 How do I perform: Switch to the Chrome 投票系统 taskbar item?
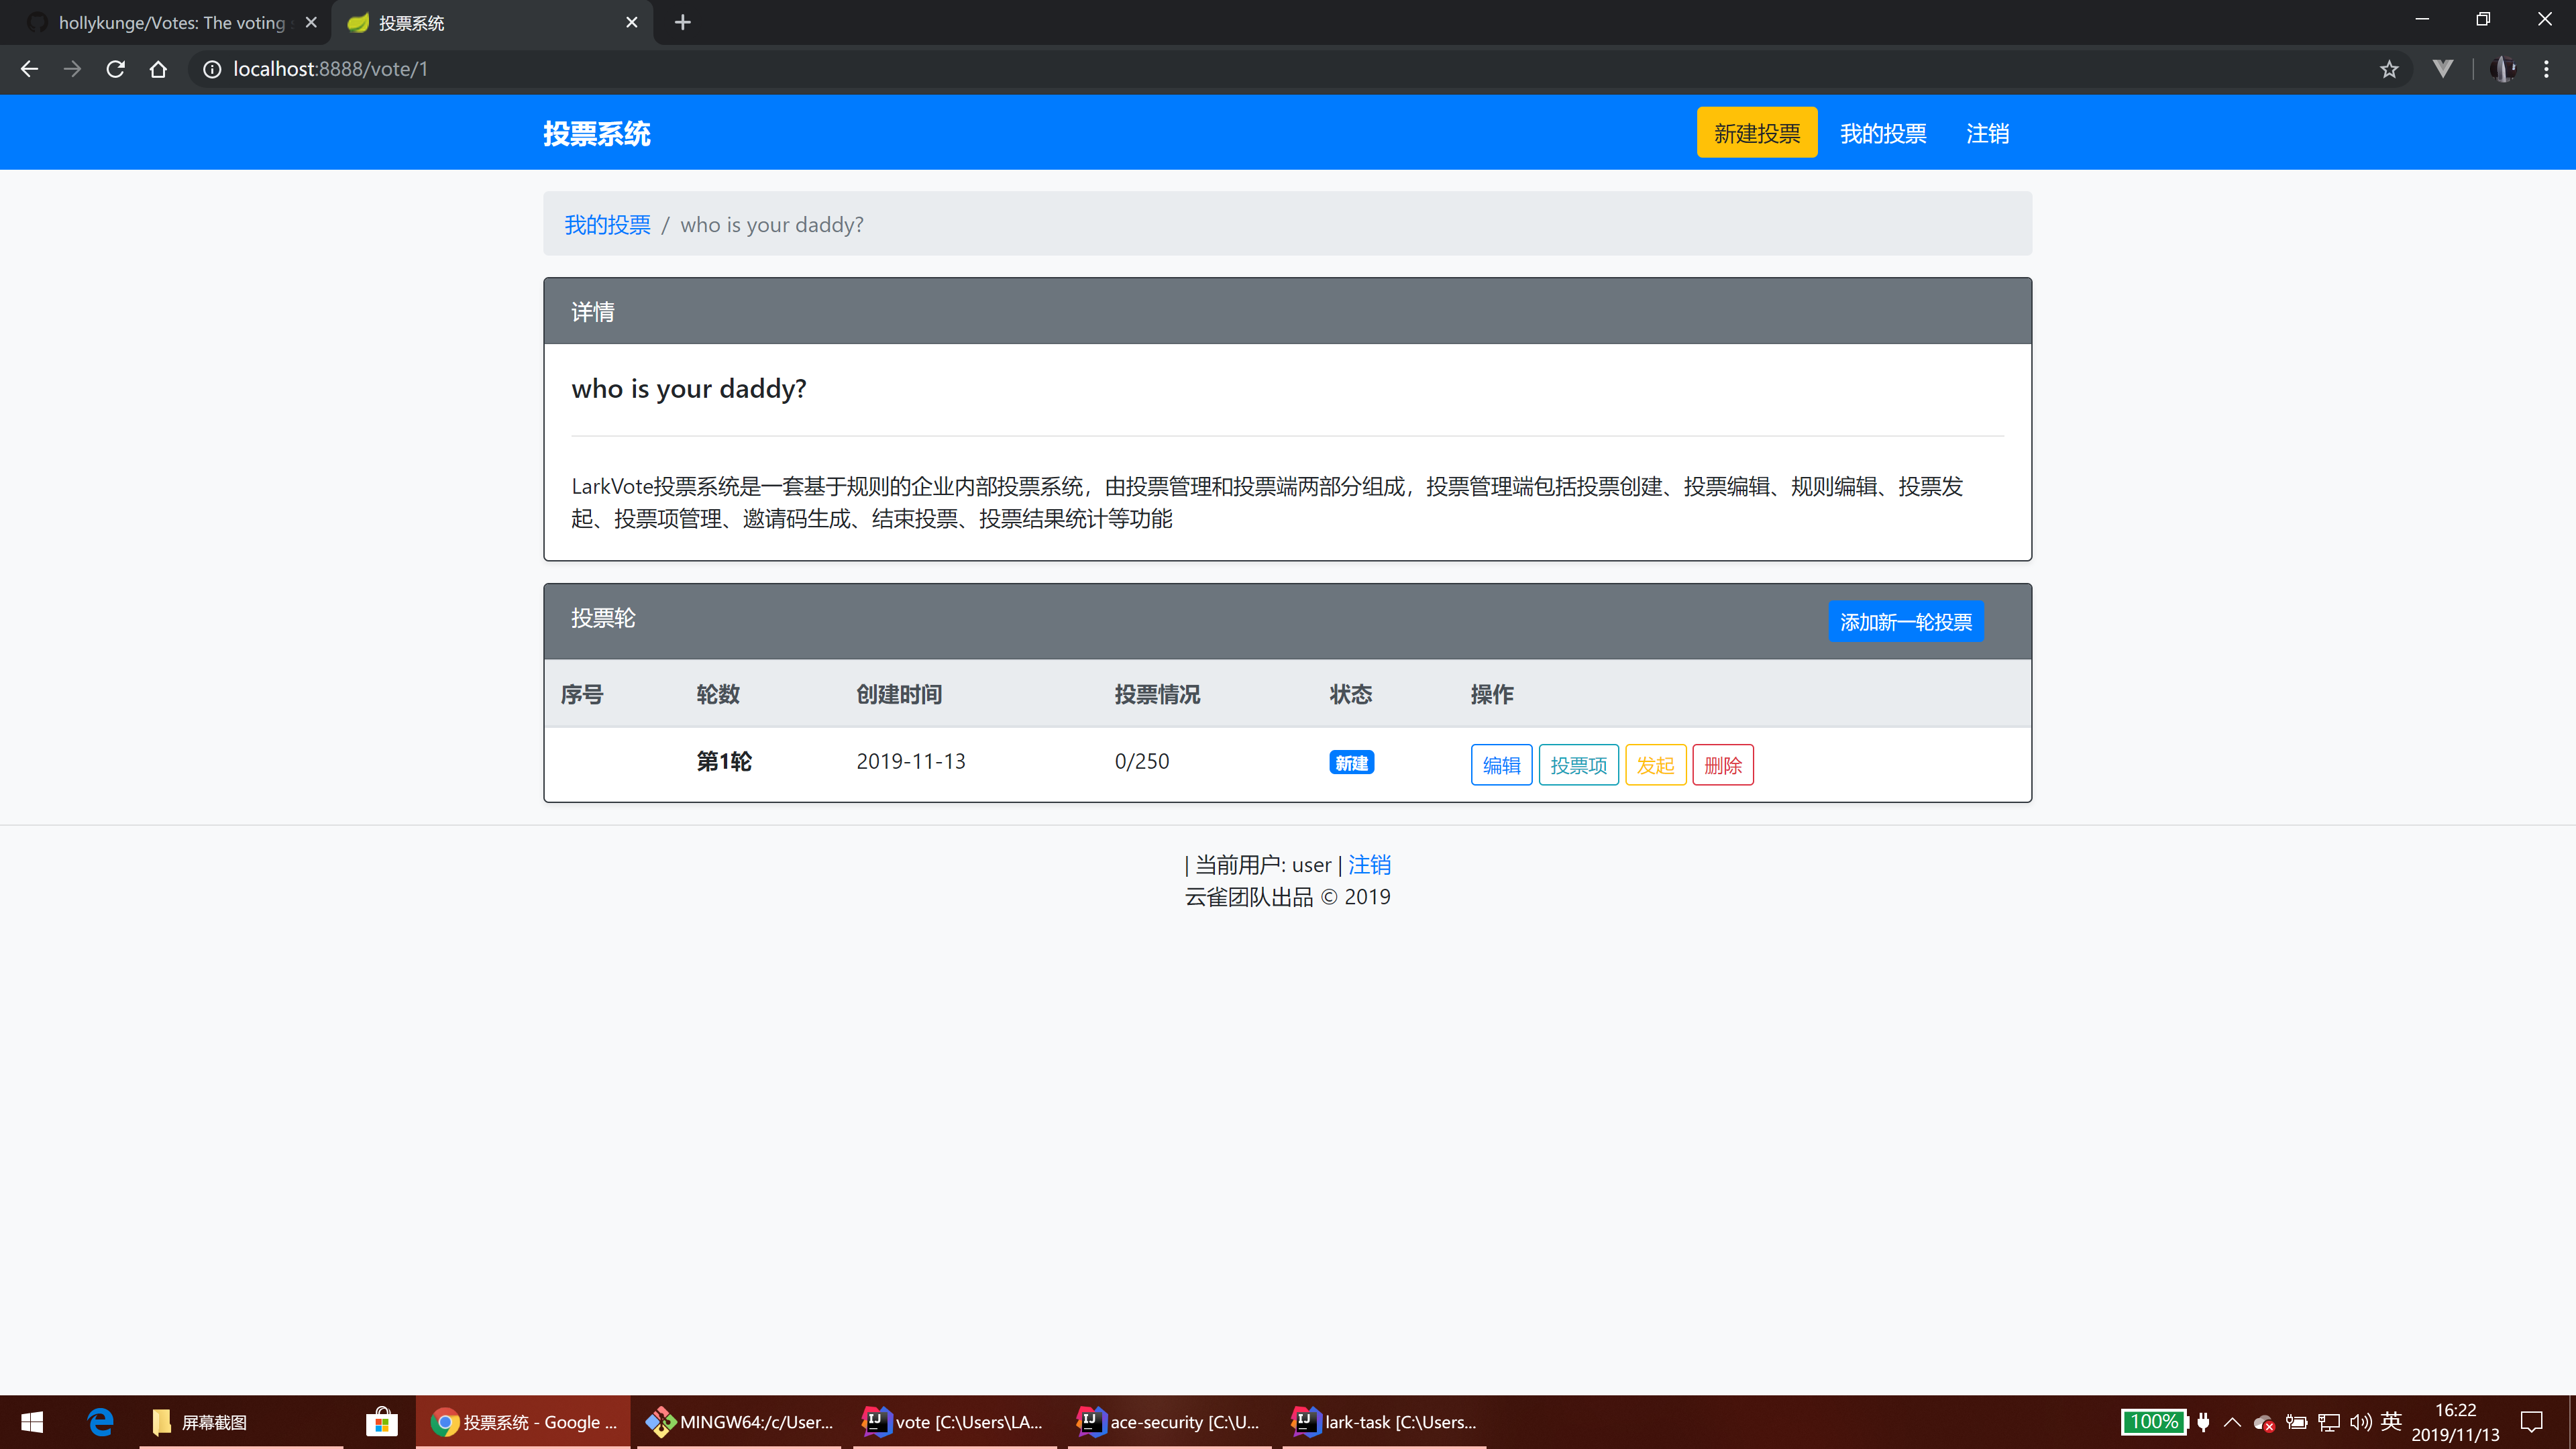point(524,1422)
